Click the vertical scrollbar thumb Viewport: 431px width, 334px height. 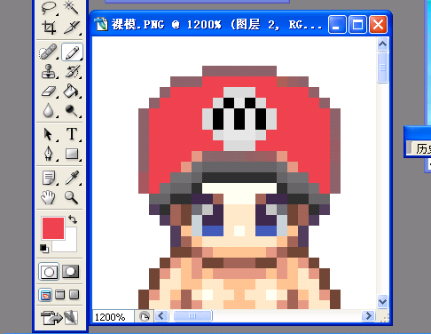pyautogui.click(x=383, y=68)
